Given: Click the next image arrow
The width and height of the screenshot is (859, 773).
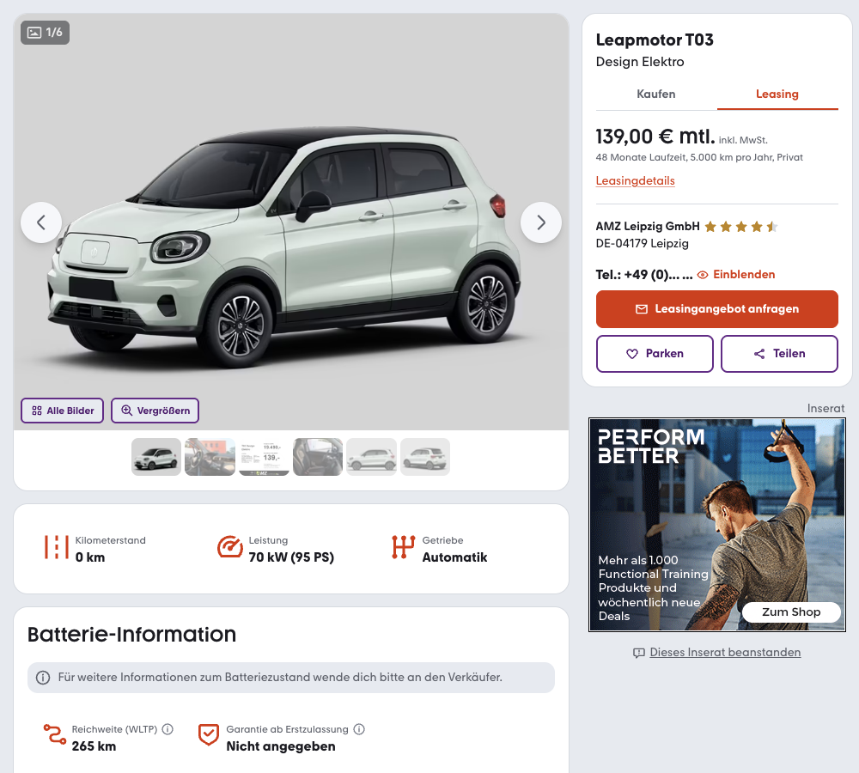Looking at the screenshot, I should [x=541, y=222].
